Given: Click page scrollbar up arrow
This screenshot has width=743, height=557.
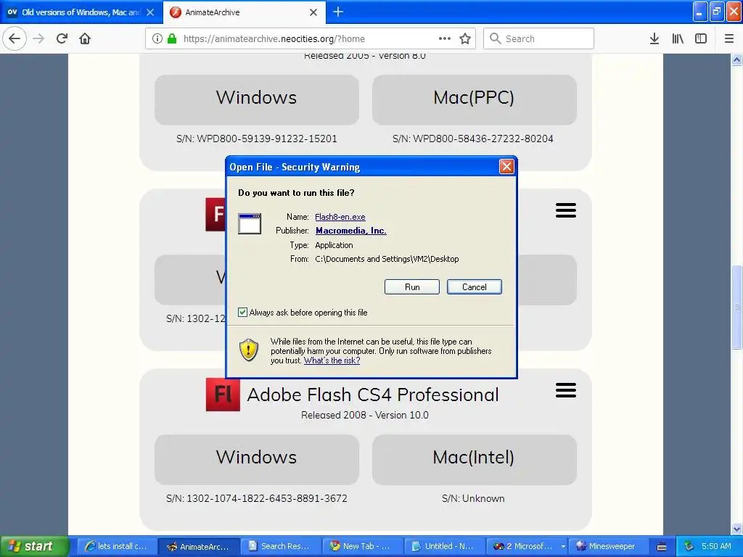Looking at the screenshot, I should click(736, 59).
